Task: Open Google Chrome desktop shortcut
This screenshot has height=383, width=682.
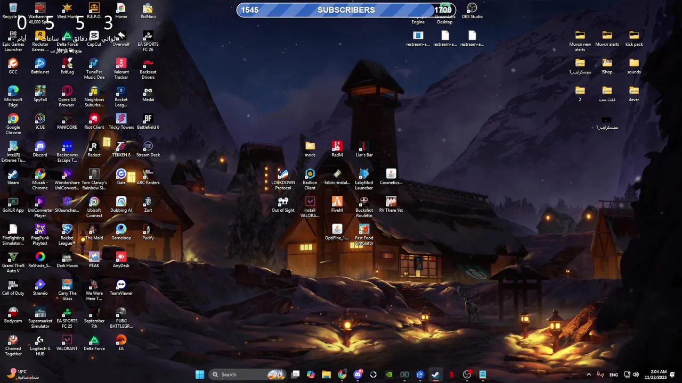Action: pos(13,124)
